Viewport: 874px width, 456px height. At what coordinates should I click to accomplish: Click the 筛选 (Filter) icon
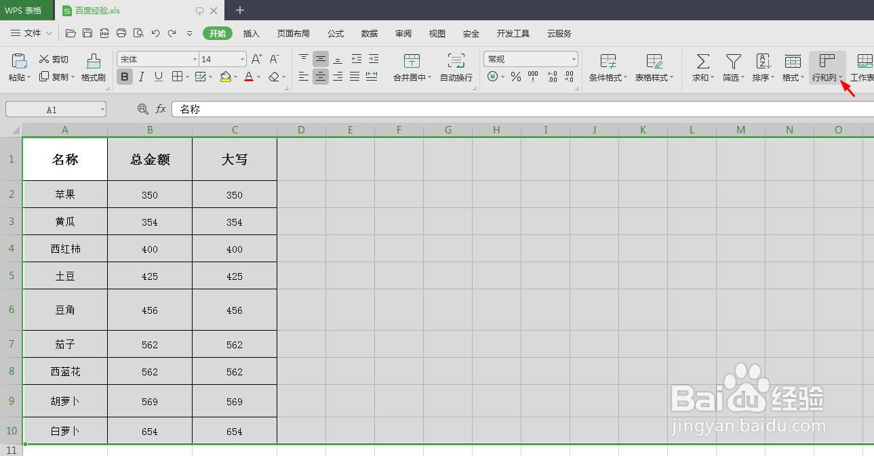732,68
